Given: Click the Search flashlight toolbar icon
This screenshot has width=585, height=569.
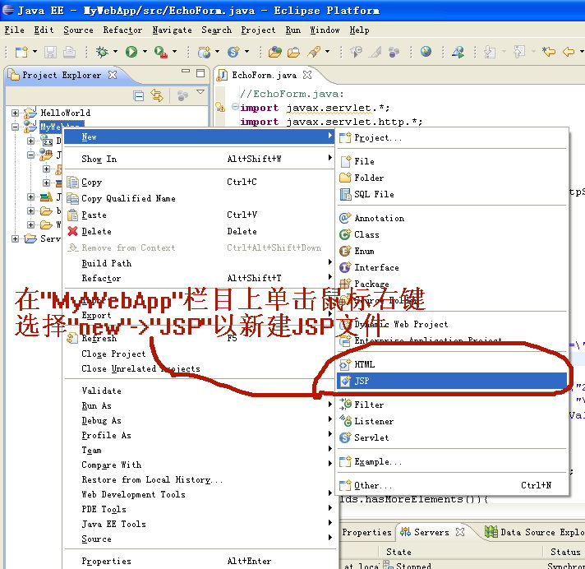Looking at the screenshot, I should coord(314,52).
